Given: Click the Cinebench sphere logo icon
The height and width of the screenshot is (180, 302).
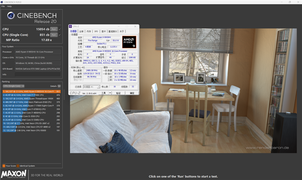Looking at the screenshot, I should 11,16.
